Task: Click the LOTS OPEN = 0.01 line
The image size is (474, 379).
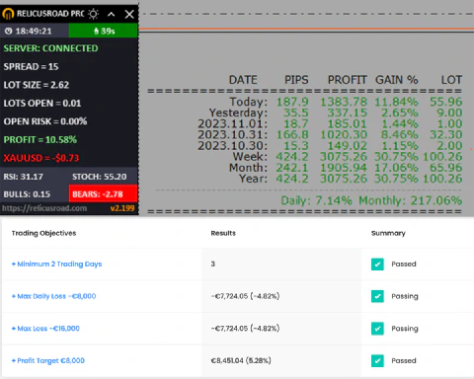Action: (x=42, y=104)
